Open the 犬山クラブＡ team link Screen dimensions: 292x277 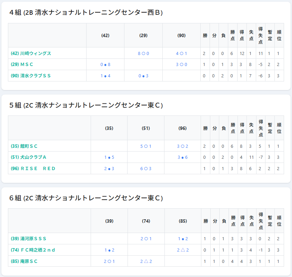29,157
